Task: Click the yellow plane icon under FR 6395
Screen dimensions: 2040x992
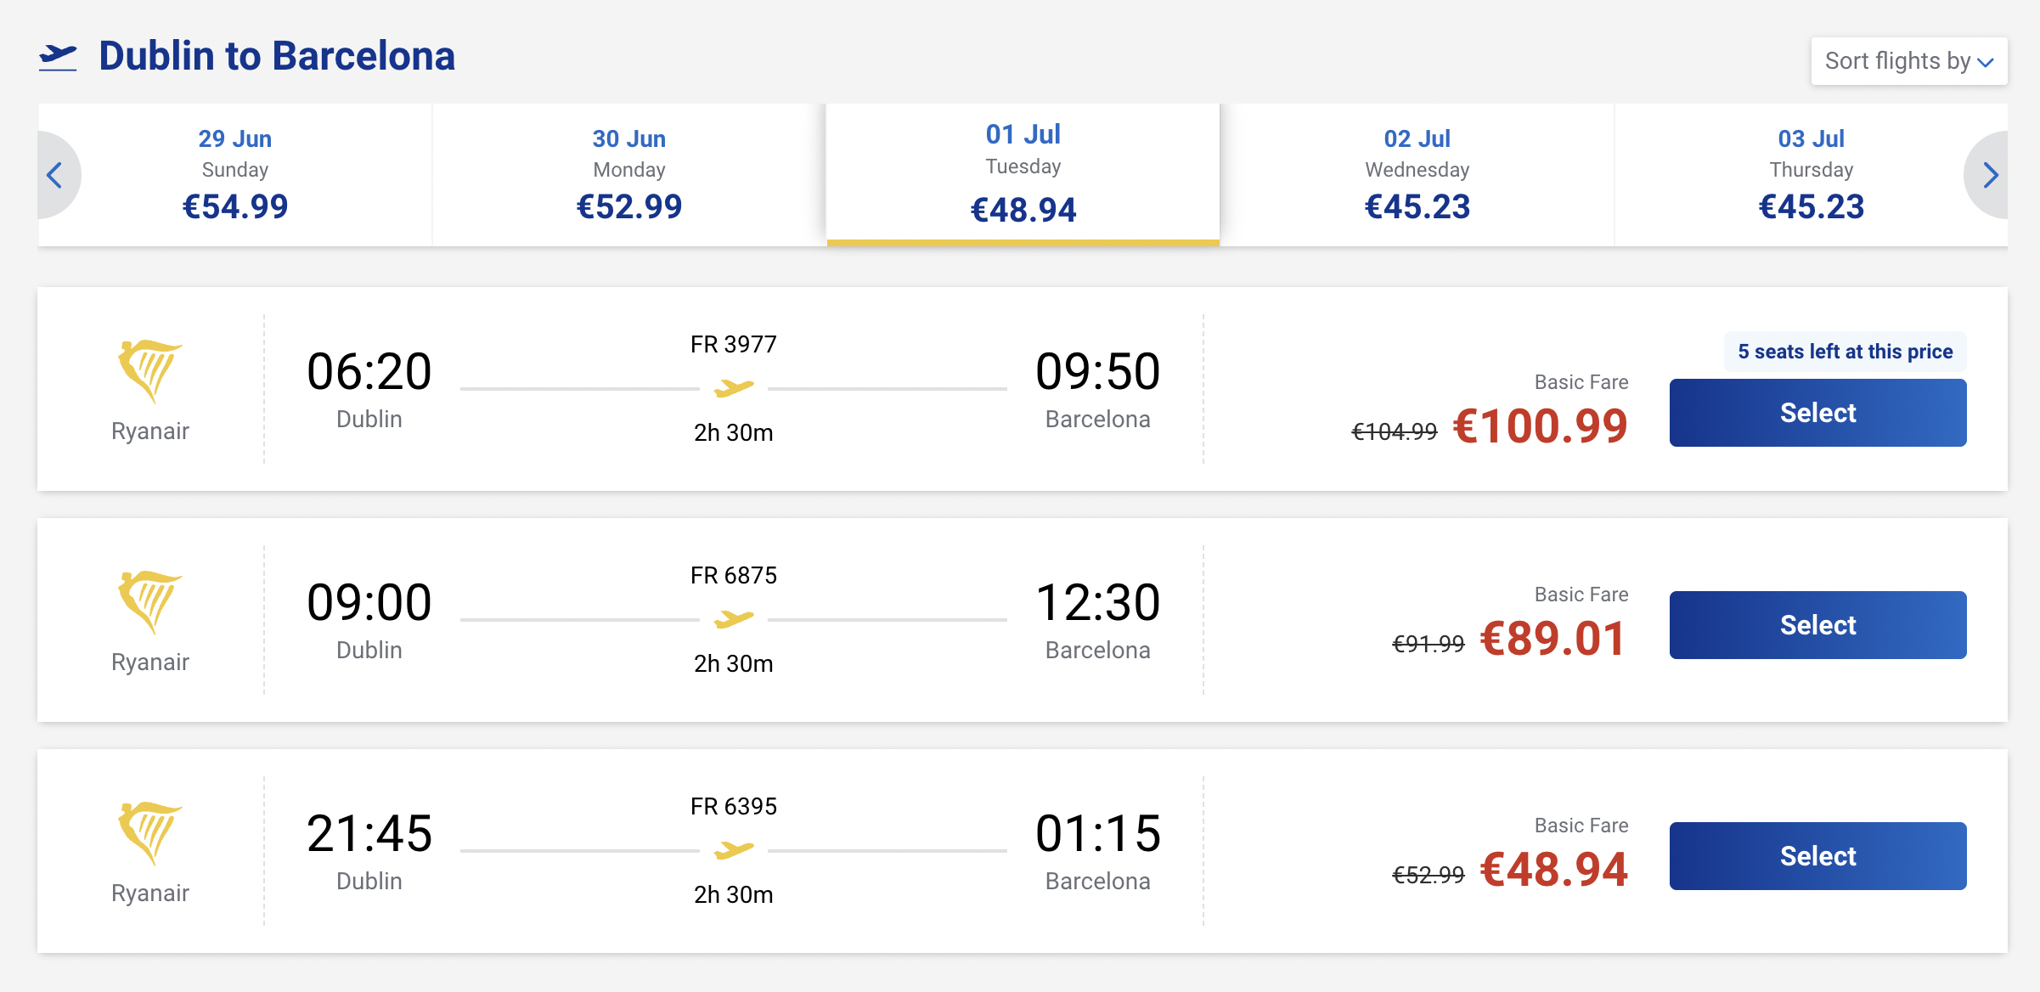Action: (x=734, y=850)
